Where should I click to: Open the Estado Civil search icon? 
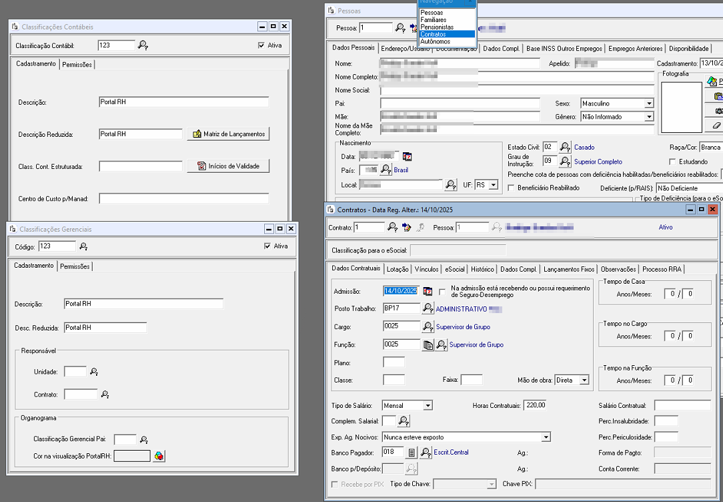click(x=565, y=147)
